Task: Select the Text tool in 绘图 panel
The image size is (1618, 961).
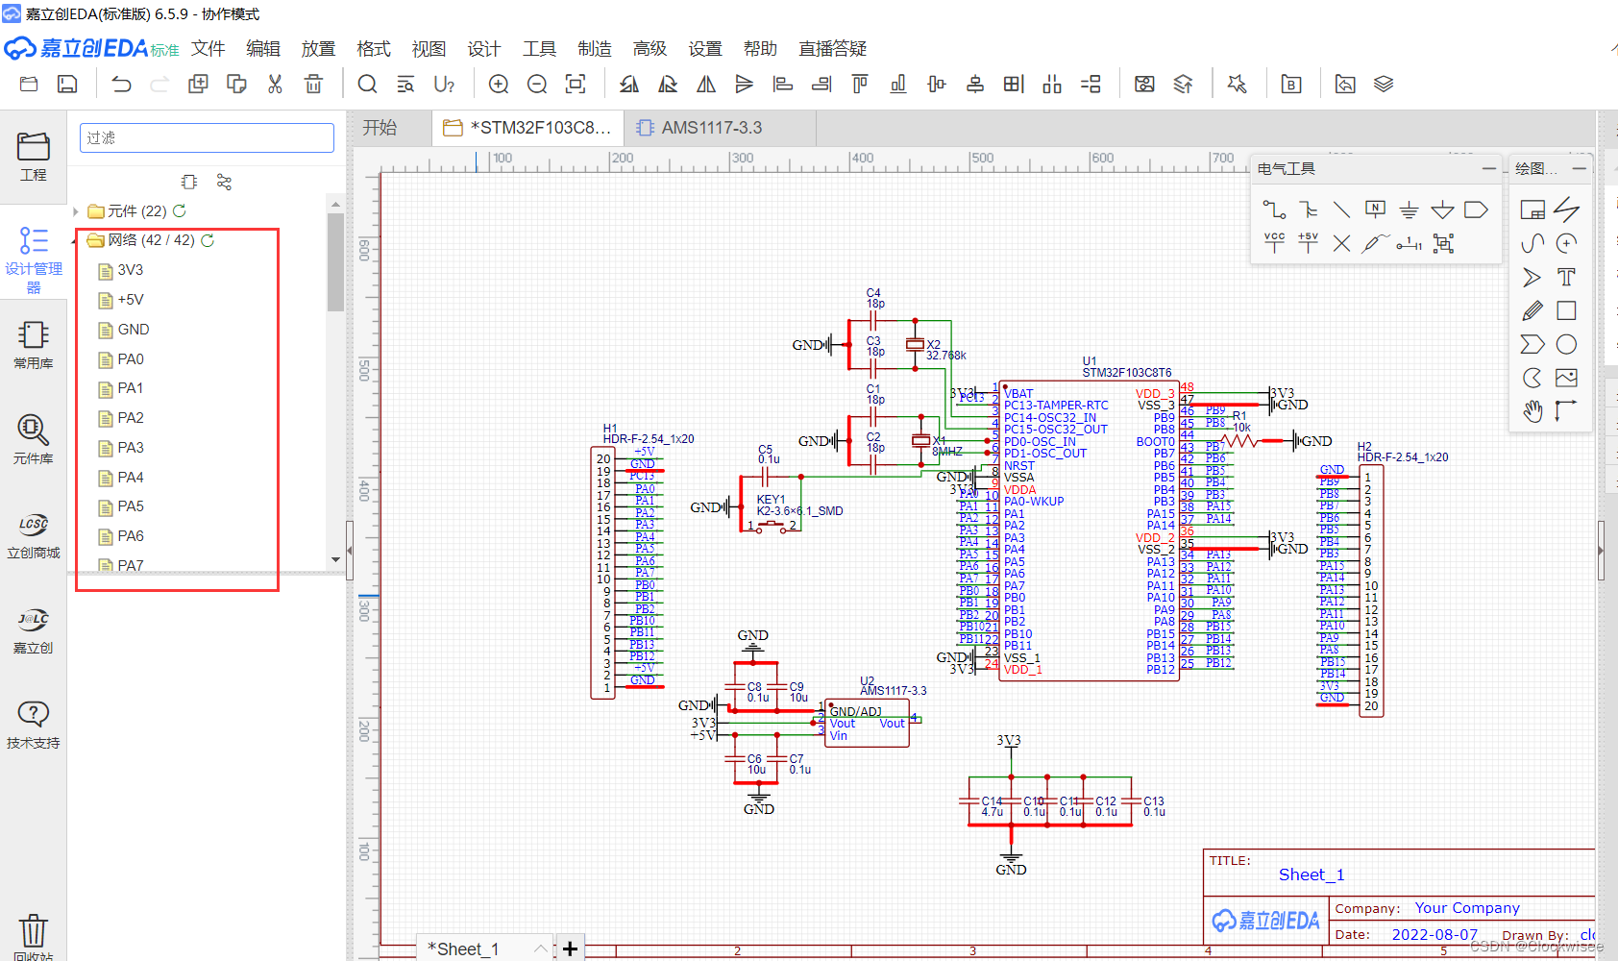Action: pos(1566,277)
